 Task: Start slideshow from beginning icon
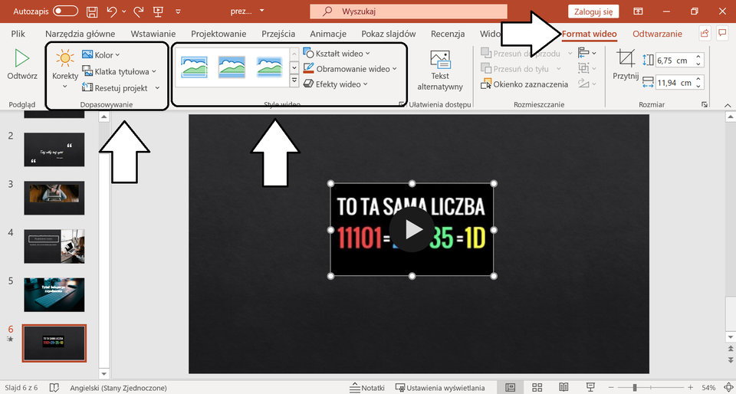(158, 11)
